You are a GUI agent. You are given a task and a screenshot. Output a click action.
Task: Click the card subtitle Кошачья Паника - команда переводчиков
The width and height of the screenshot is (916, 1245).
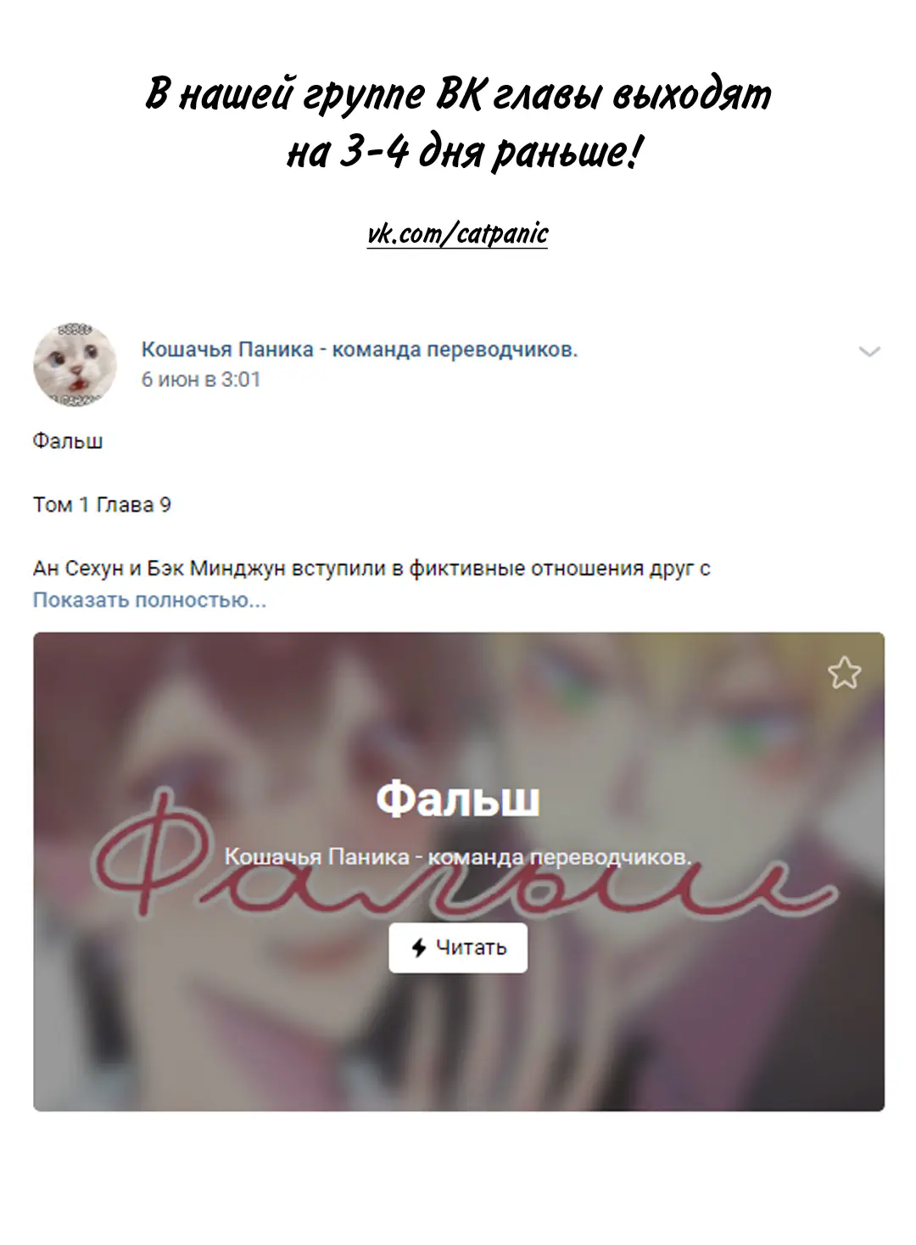pos(458,857)
